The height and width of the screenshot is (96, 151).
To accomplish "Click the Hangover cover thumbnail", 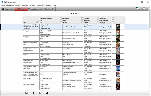I will click(118, 33).
